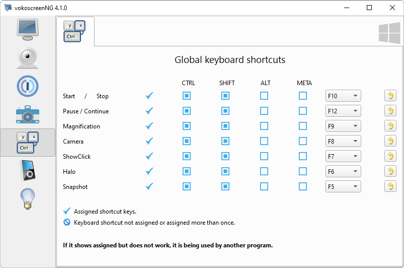The height and width of the screenshot is (268, 404).
Task: Open the light bulb info section
Action: (x=28, y=198)
